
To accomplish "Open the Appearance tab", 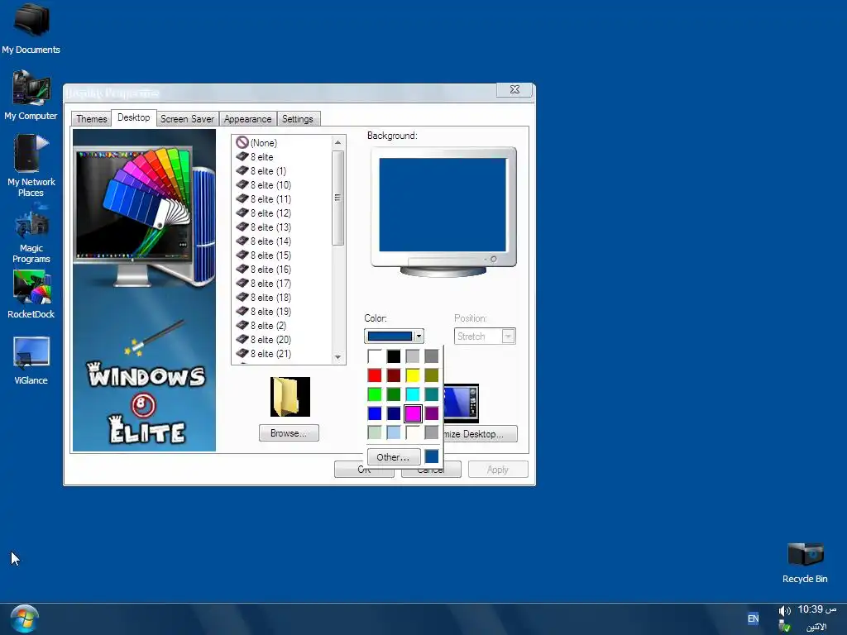I will [x=248, y=119].
